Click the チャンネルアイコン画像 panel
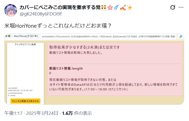189x121 pixels. tap(25, 44)
